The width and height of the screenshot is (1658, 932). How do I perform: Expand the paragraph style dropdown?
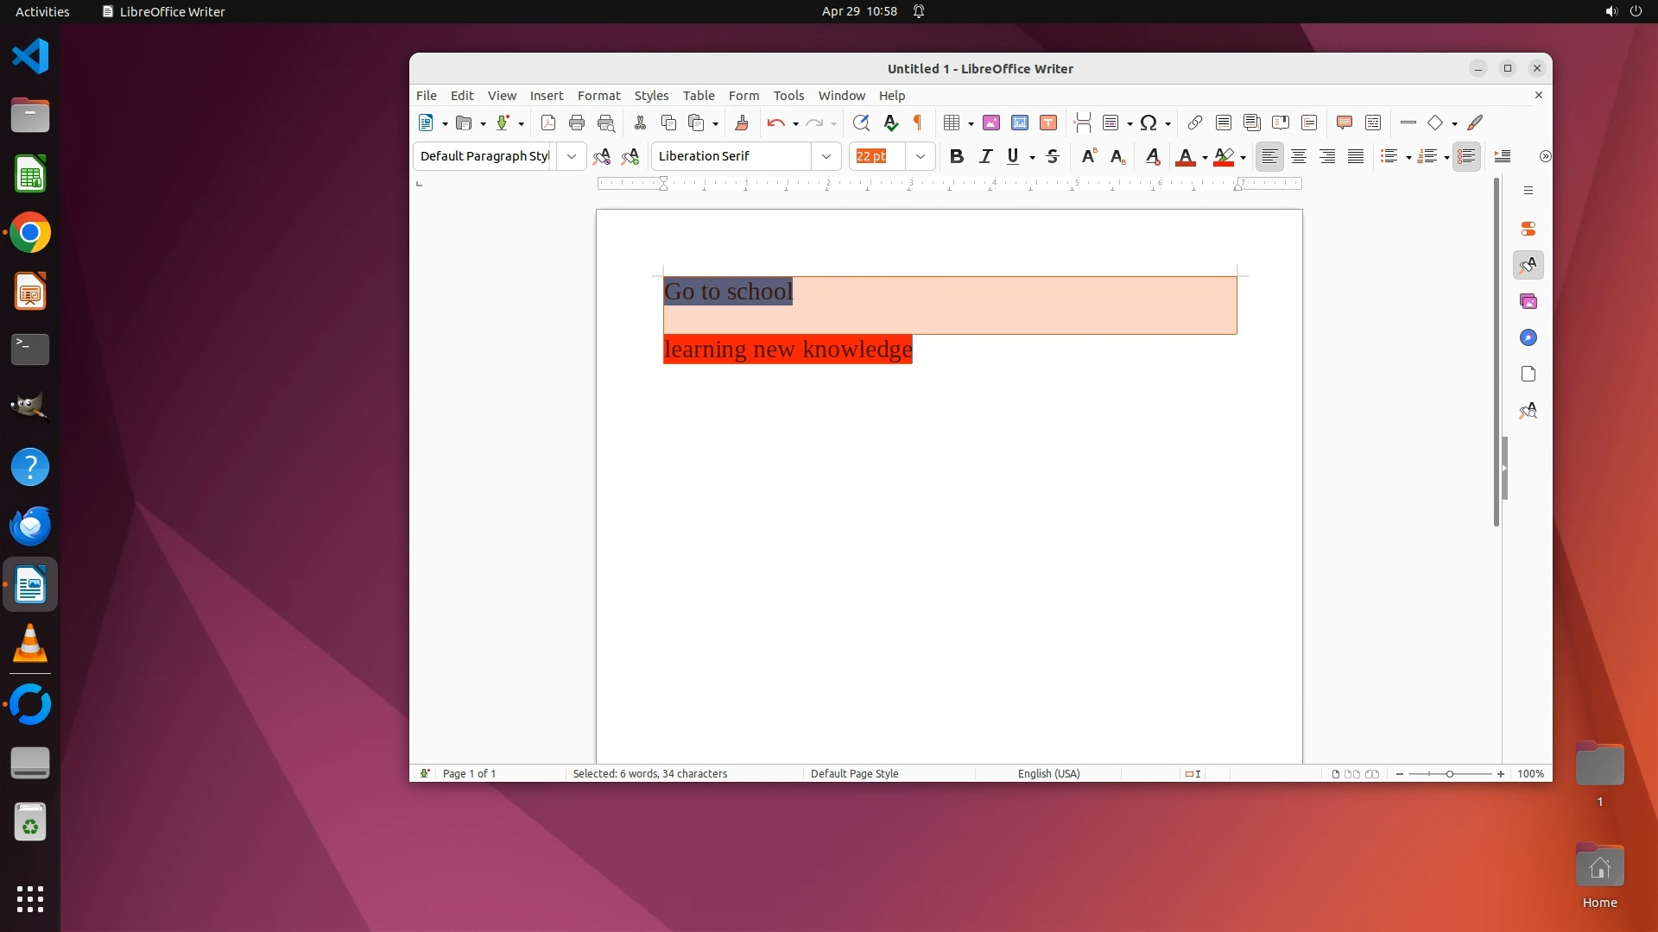click(571, 156)
